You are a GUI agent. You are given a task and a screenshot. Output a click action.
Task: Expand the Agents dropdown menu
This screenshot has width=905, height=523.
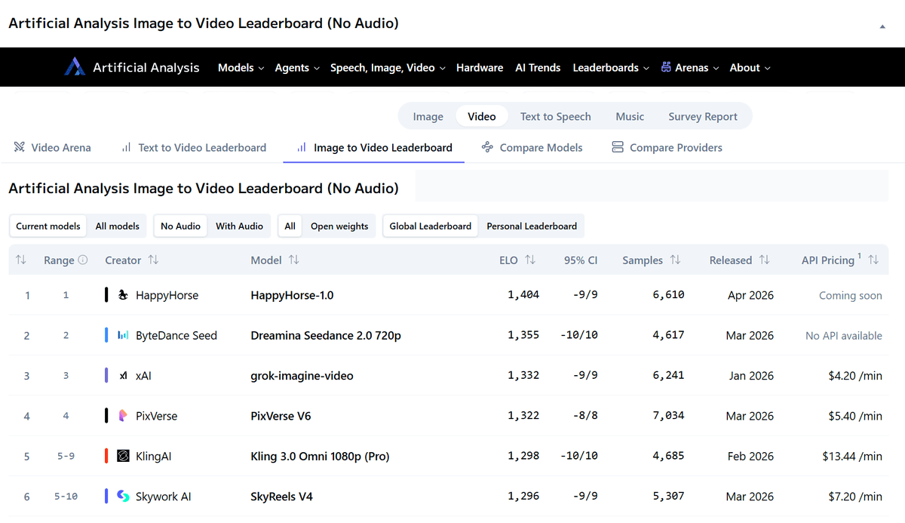point(297,67)
